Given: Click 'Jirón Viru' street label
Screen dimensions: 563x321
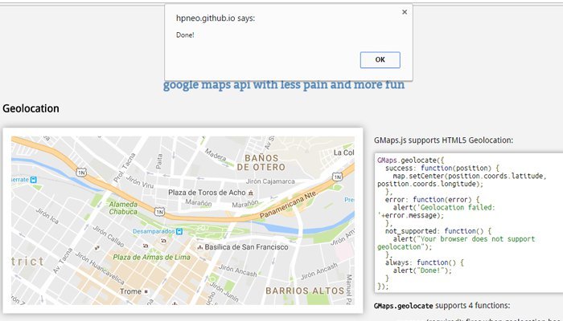Looking at the screenshot, I should click(140, 182).
